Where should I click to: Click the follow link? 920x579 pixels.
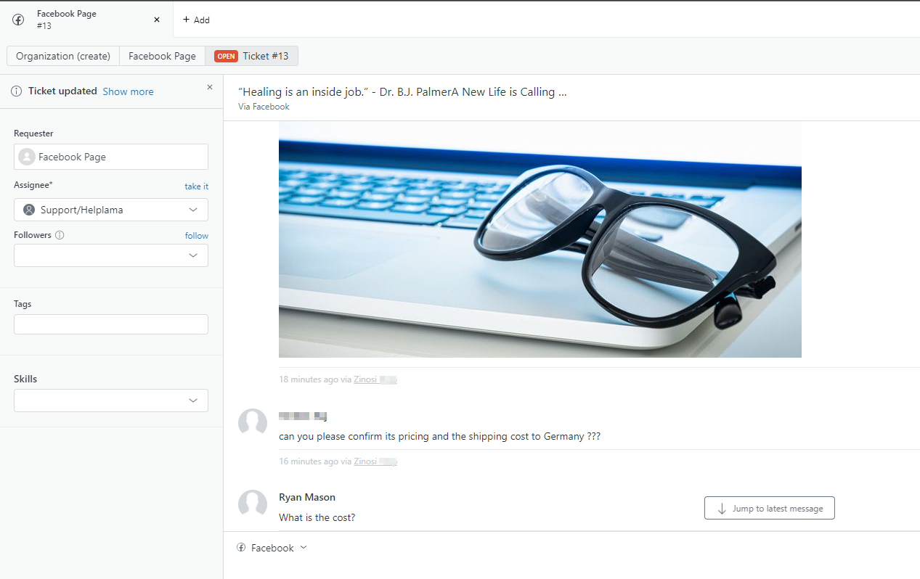196,236
